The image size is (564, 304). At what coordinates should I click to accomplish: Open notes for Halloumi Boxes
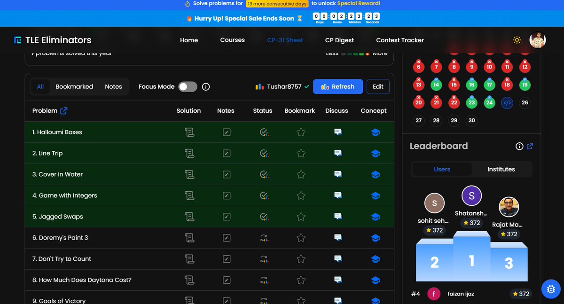[227, 133]
